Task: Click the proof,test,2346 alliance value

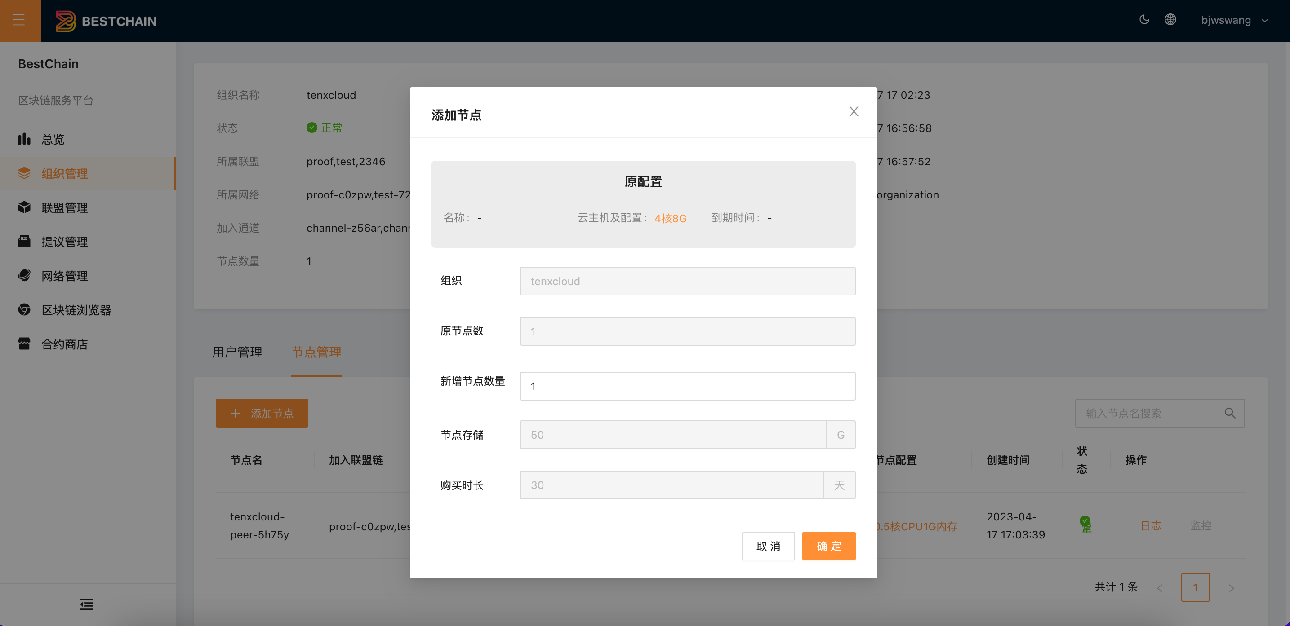Action: (346, 162)
